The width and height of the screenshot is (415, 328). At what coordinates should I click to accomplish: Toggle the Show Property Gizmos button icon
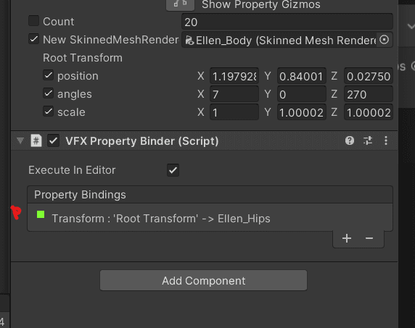[180, 4]
